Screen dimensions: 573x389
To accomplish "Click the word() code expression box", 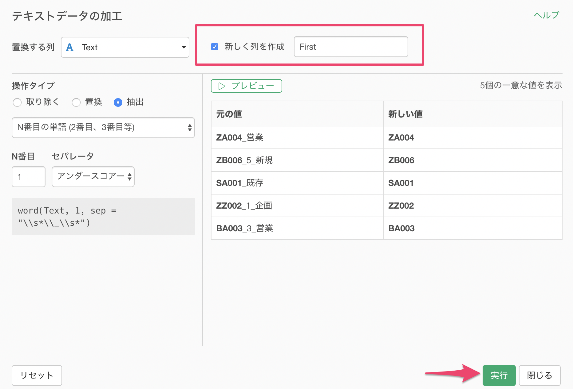I will point(103,217).
